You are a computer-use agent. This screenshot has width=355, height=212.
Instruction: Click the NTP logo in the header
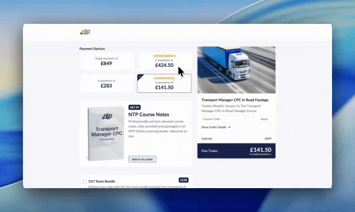[x=85, y=32]
